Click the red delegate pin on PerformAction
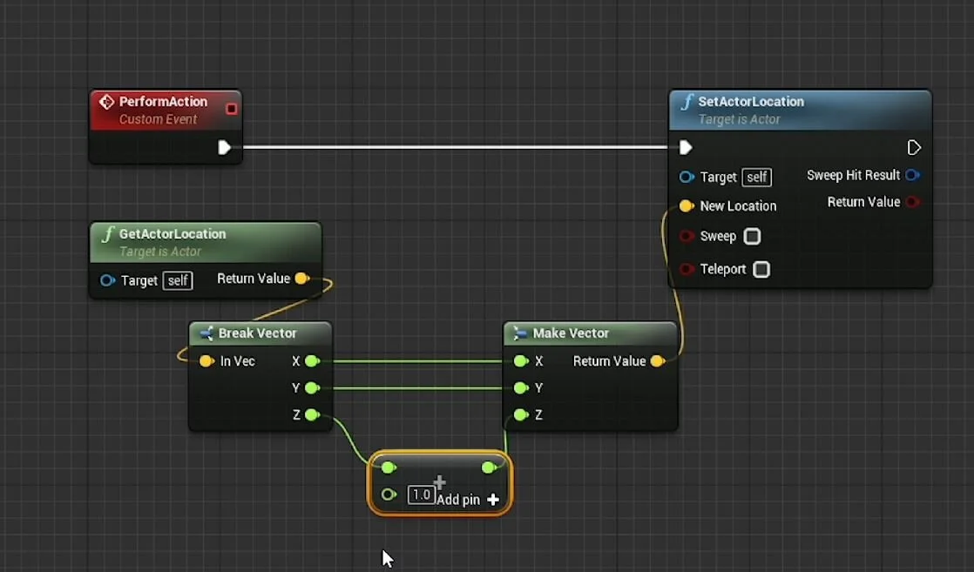This screenshot has height=572, width=974. click(x=231, y=108)
